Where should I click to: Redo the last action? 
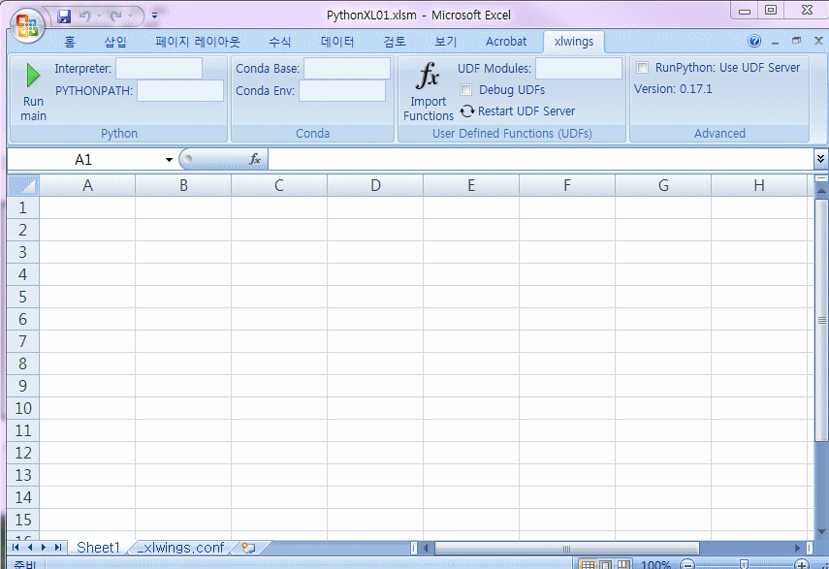(x=115, y=16)
